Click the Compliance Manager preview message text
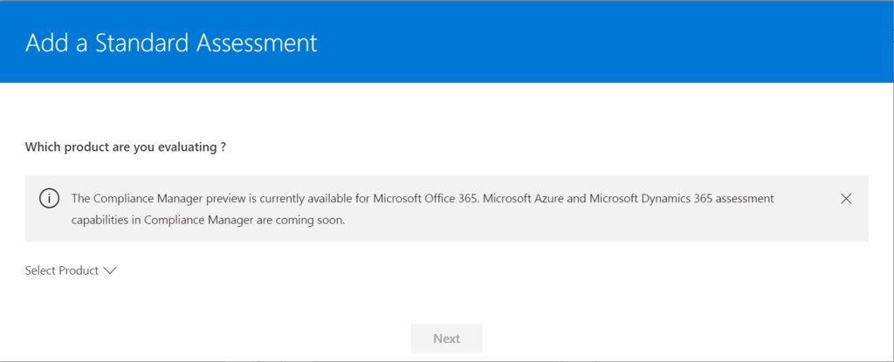The height and width of the screenshot is (362, 894). (423, 209)
